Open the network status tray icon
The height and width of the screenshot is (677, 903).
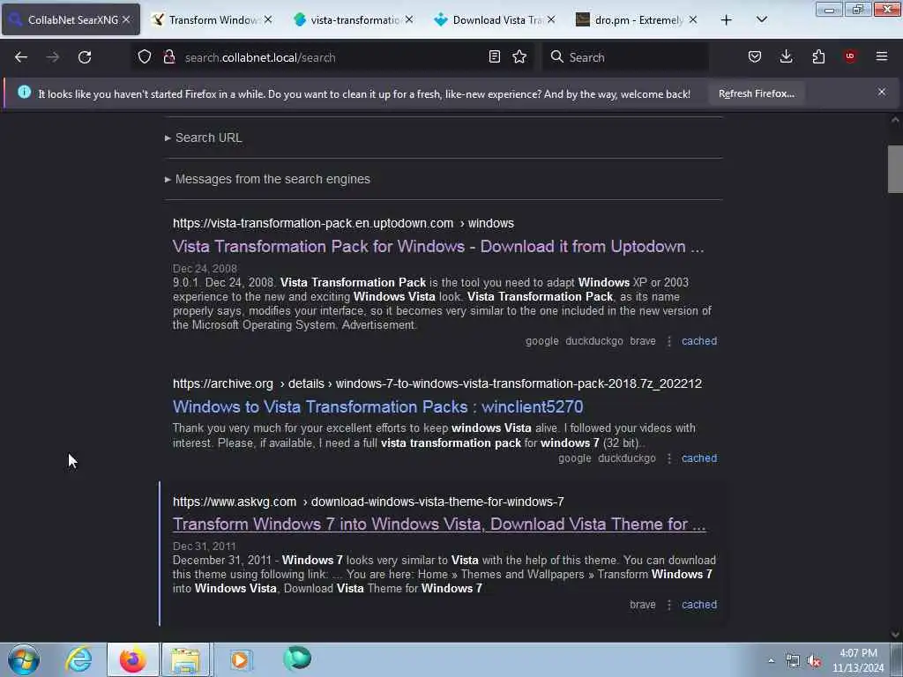tap(793, 660)
